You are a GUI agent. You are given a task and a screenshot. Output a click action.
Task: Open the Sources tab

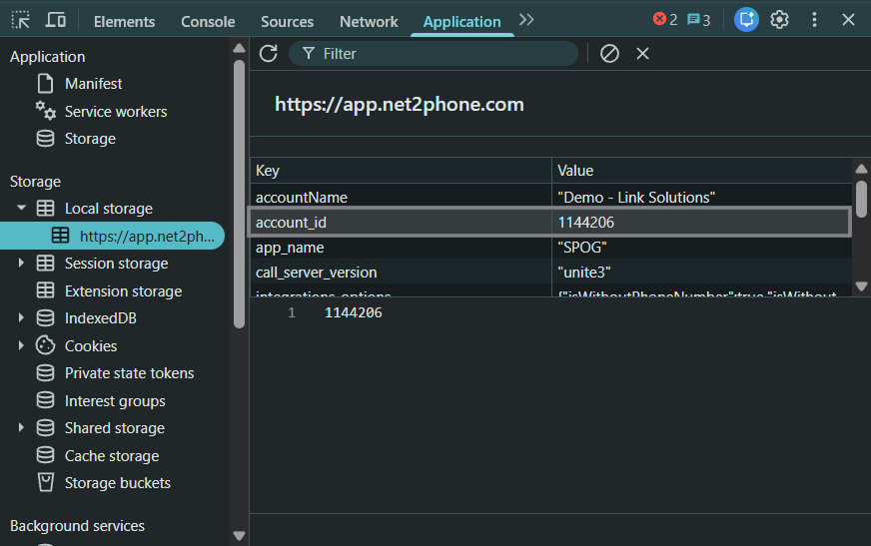tap(288, 22)
